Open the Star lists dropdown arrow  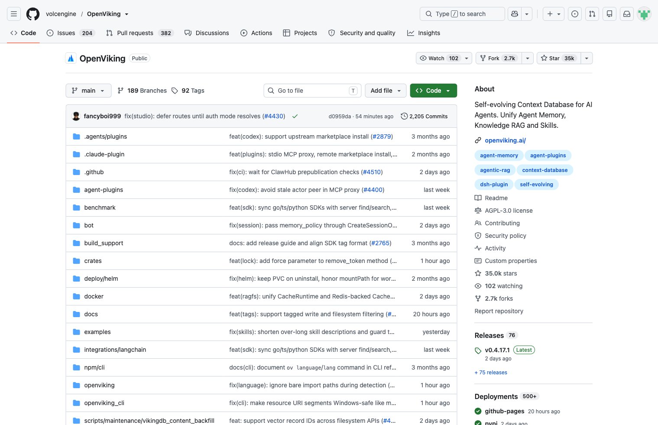pyautogui.click(x=587, y=58)
